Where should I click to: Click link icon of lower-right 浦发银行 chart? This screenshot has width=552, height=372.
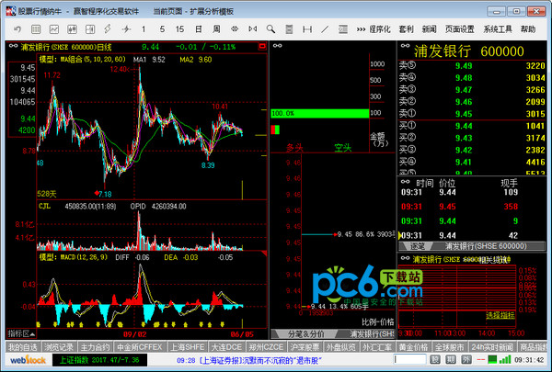[x=405, y=258]
